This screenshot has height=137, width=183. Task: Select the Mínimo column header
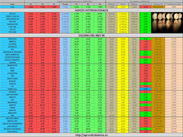tap(112, 4)
